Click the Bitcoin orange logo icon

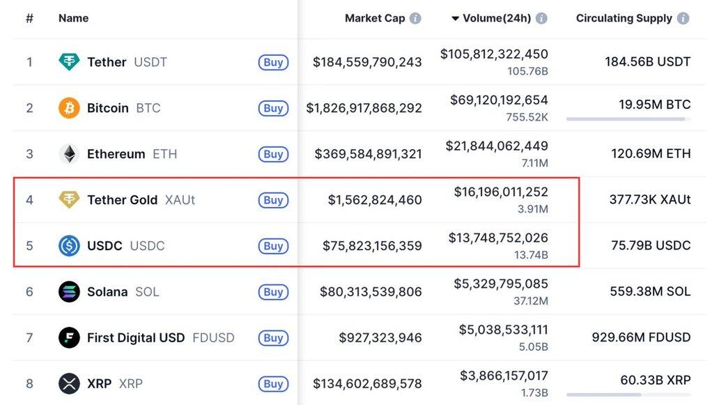[x=69, y=108]
